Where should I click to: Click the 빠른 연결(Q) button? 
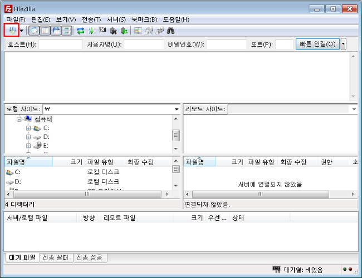(317, 44)
